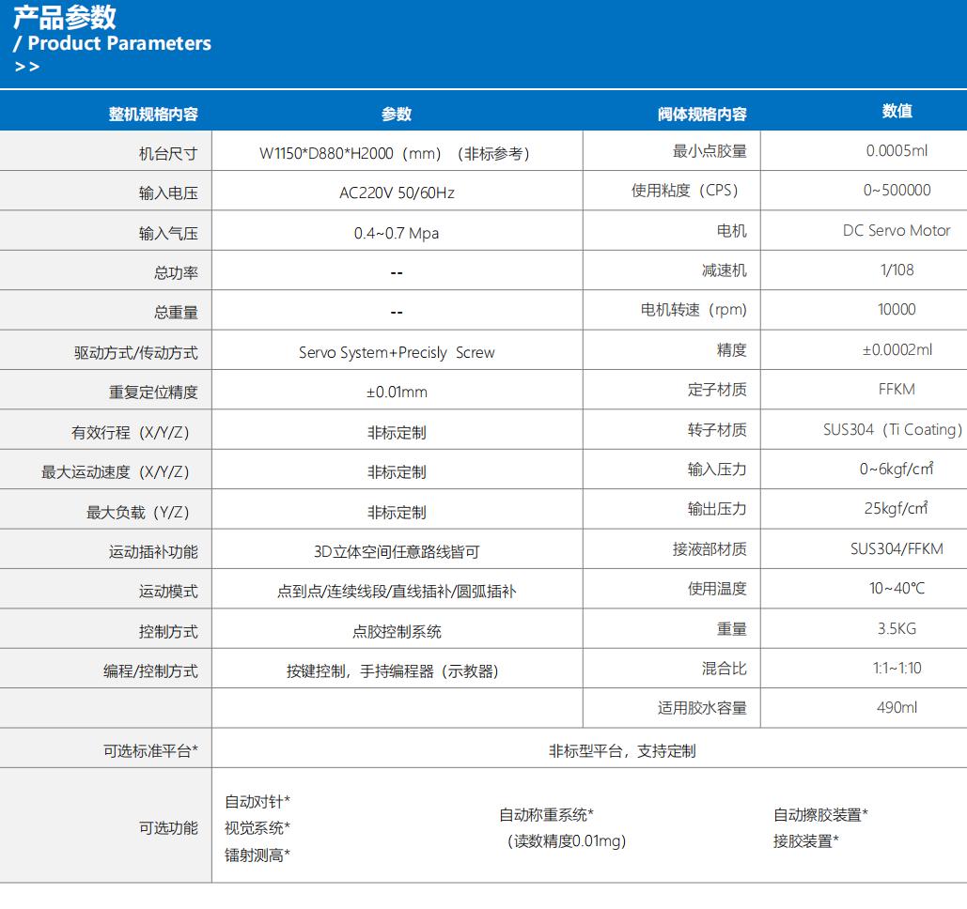This screenshot has width=967, height=909.
Task: Click the 接液部材质 label
Action: (x=710, y=549)
